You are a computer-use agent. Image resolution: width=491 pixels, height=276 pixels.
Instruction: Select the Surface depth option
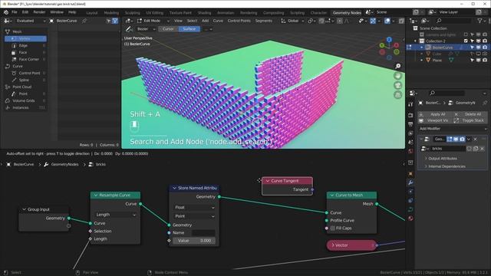pos(189,29)
